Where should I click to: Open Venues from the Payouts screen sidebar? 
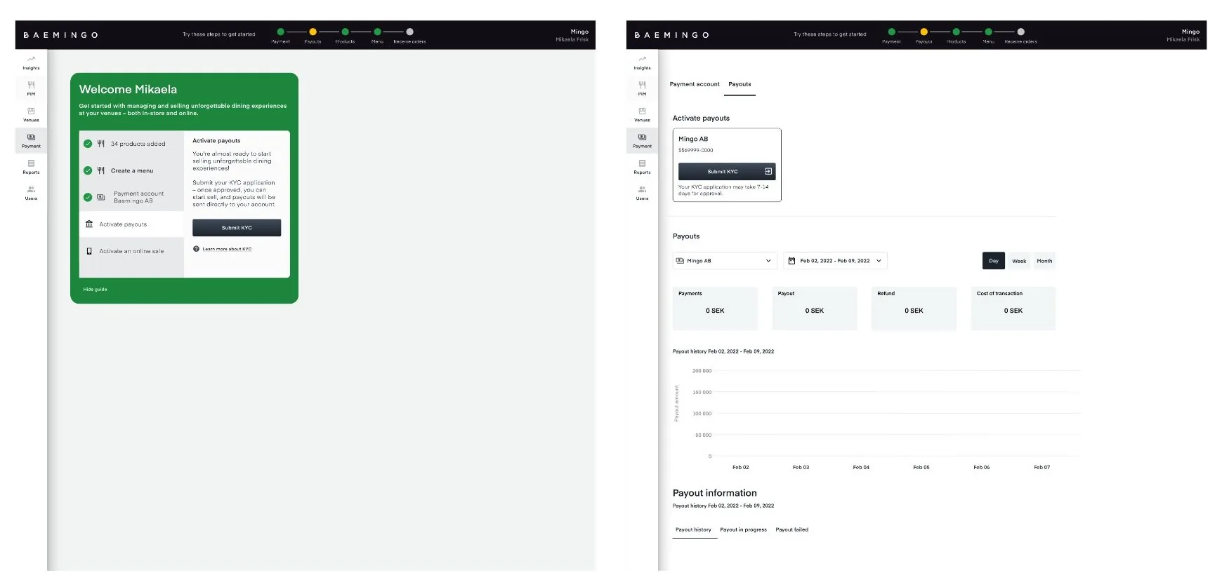click(642, 114)
